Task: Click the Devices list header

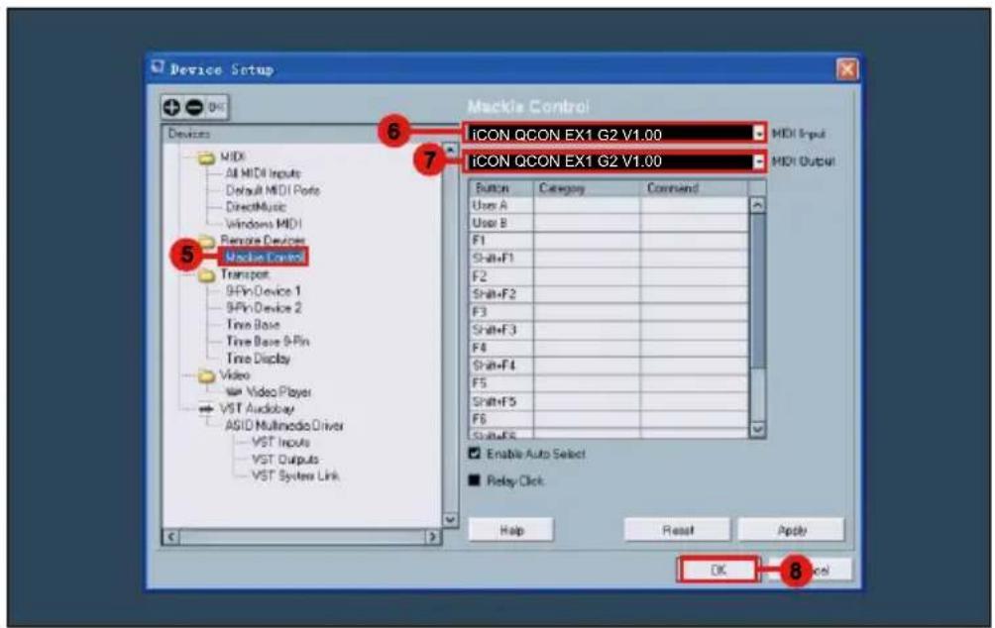Action: (x=302, y=134)
